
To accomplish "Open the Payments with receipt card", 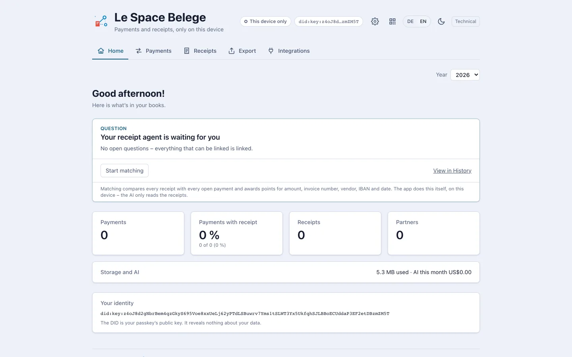I will (x=237, y=233).
